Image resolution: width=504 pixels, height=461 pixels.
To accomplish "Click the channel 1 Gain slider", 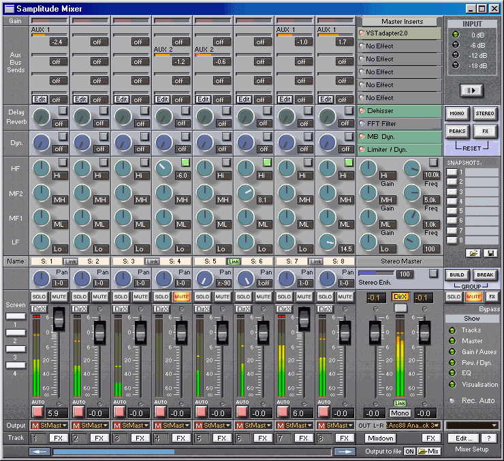I will pyautogui.click(x=49, y=20).
